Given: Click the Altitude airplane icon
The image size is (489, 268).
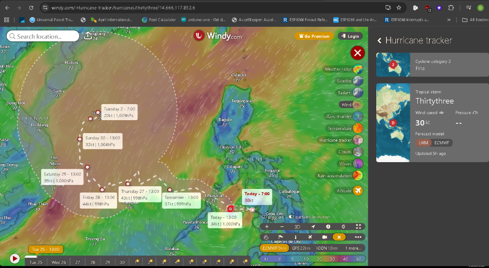Looking at the screenshot, I should pos(357,191).
